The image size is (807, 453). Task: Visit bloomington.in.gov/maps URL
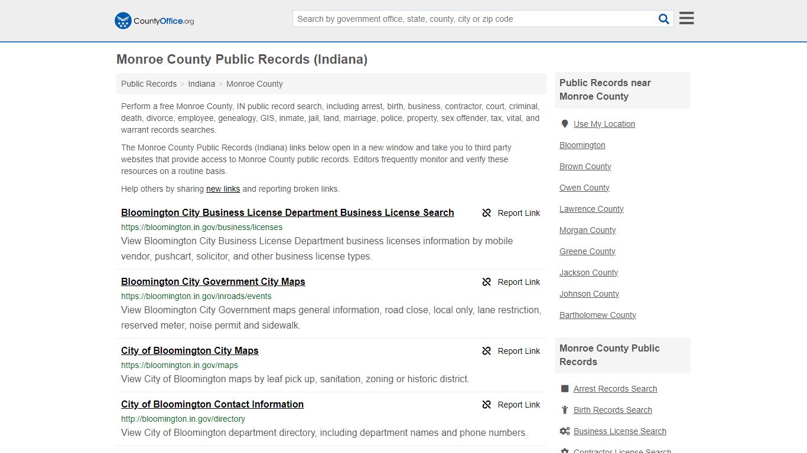[180, 365]
